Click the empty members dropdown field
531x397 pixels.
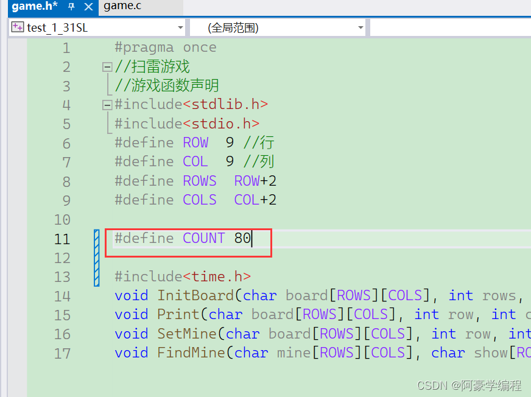pos(451,27)
